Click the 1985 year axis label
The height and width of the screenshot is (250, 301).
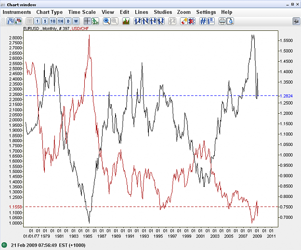[x=88, y=236]
